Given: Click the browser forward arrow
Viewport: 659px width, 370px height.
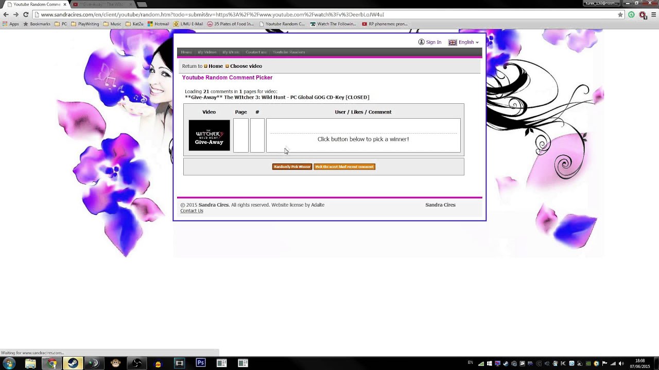Looking at the screenshot, I should coord(16,14).
